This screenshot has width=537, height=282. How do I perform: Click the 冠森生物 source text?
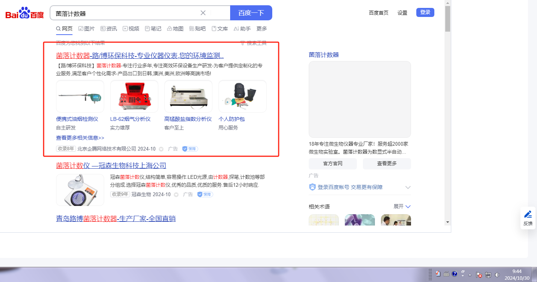click(141, 194)
